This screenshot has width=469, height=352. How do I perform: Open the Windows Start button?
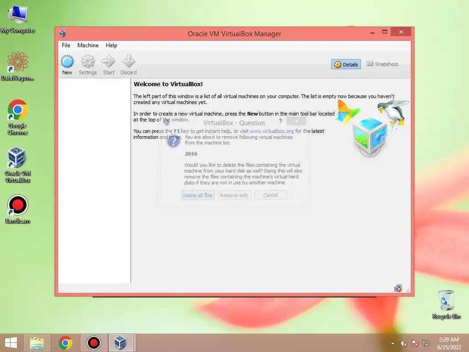point(11,343)
